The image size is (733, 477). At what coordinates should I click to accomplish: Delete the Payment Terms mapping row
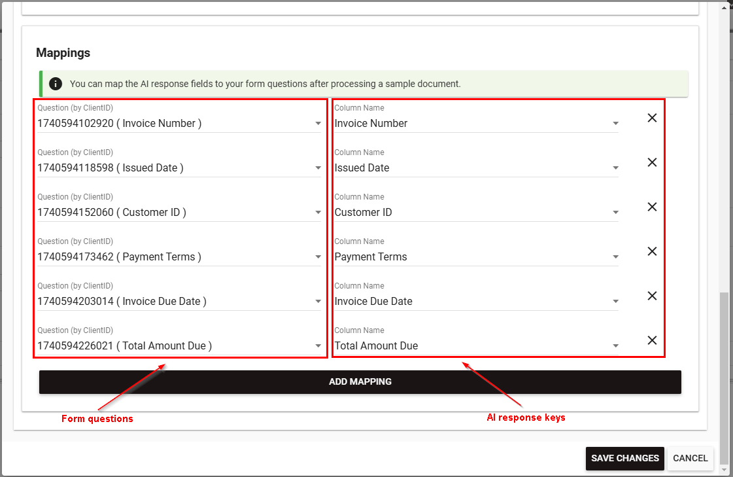[x=652, y=251]
